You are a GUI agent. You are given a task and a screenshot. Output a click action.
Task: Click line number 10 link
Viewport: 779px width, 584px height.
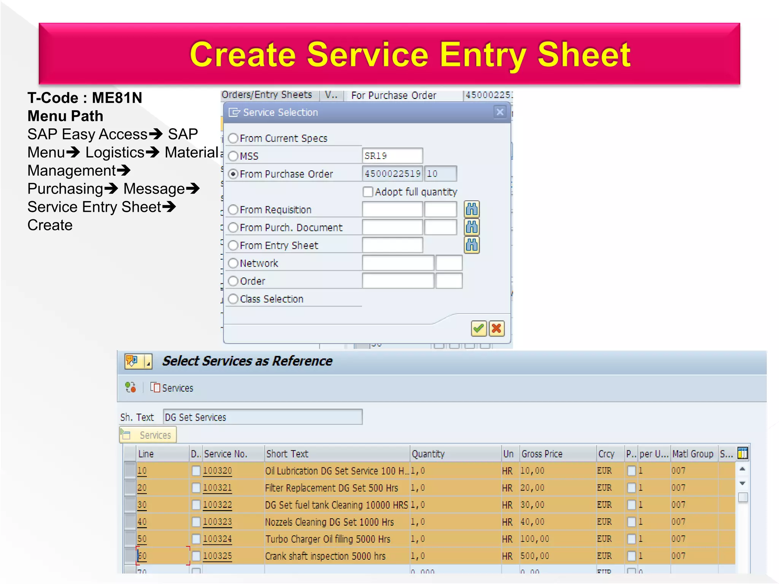point(142,471)
